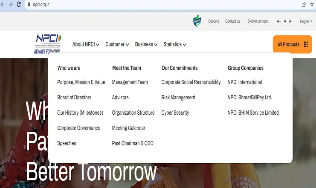This screenshot has height=188, width=316.
Task: Select Board of Directors
Action: tap(74, 98)
